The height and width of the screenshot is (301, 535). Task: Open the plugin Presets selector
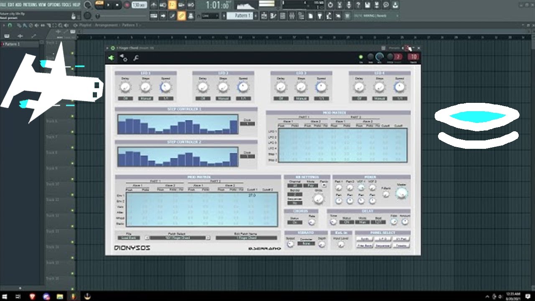(394, 48)
